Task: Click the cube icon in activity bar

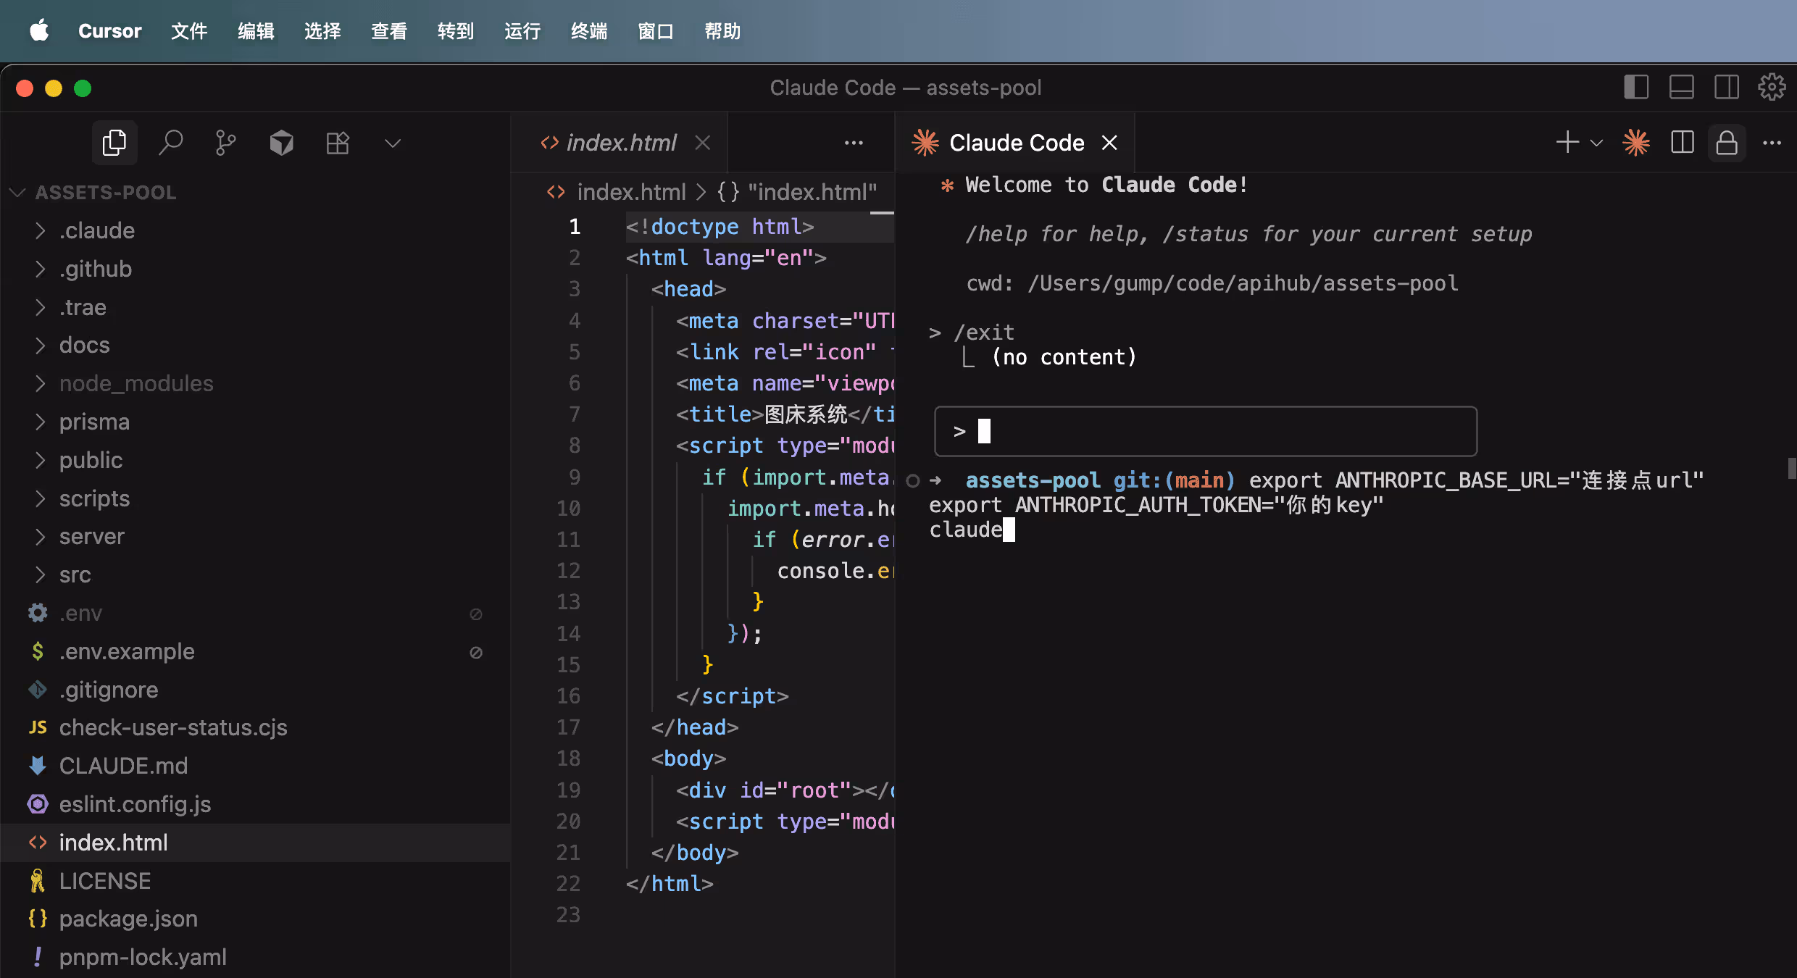Action: click(x=281, y=143)
